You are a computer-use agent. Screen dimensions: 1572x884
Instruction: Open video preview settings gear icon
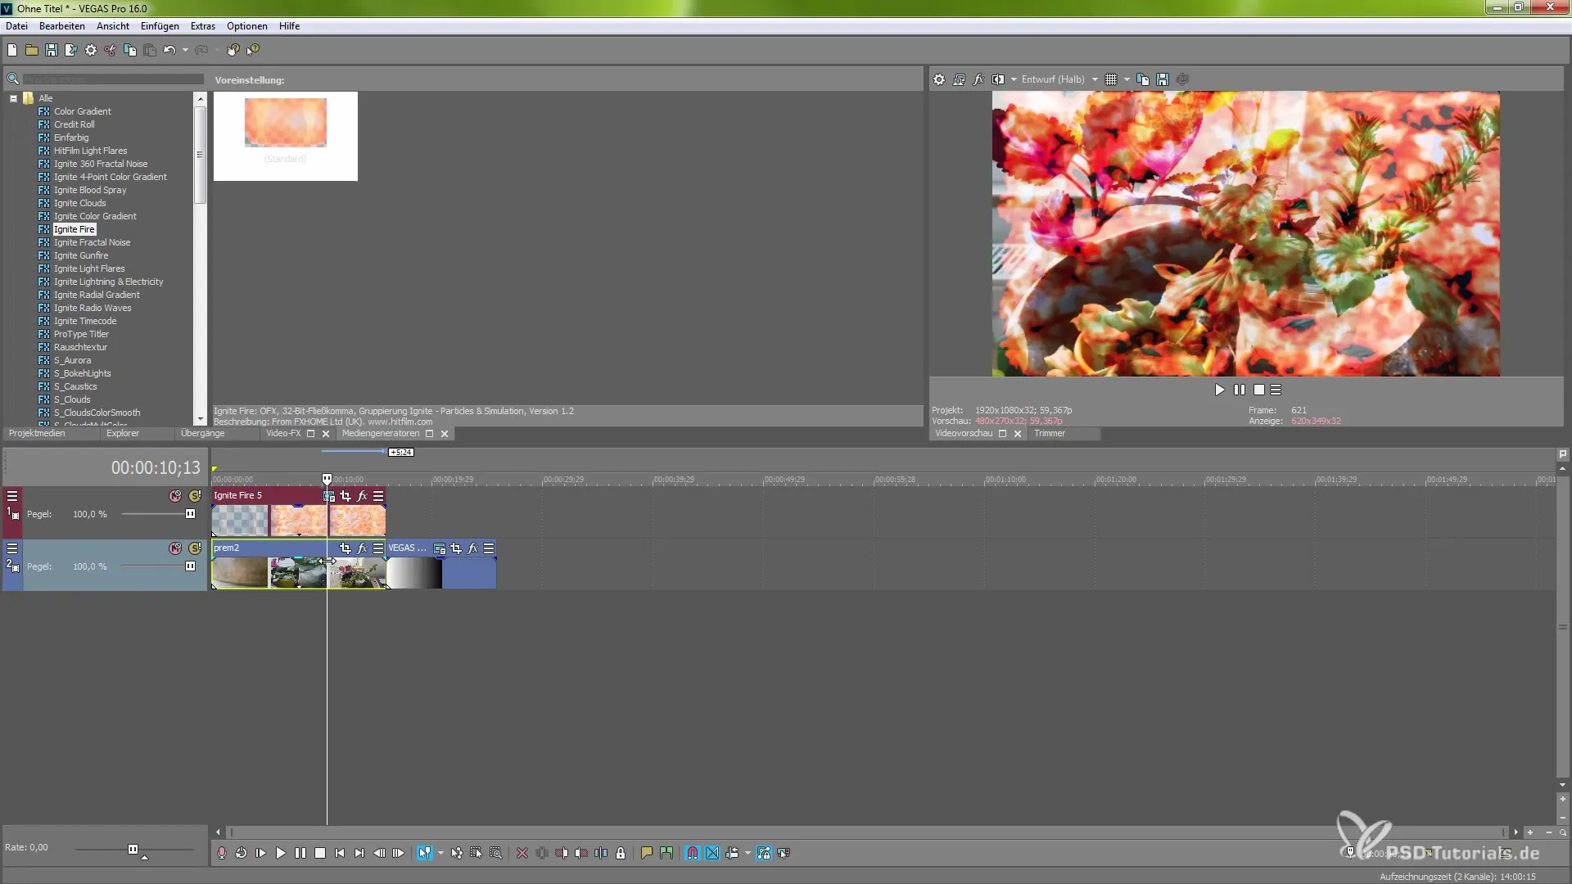[939, 79]
